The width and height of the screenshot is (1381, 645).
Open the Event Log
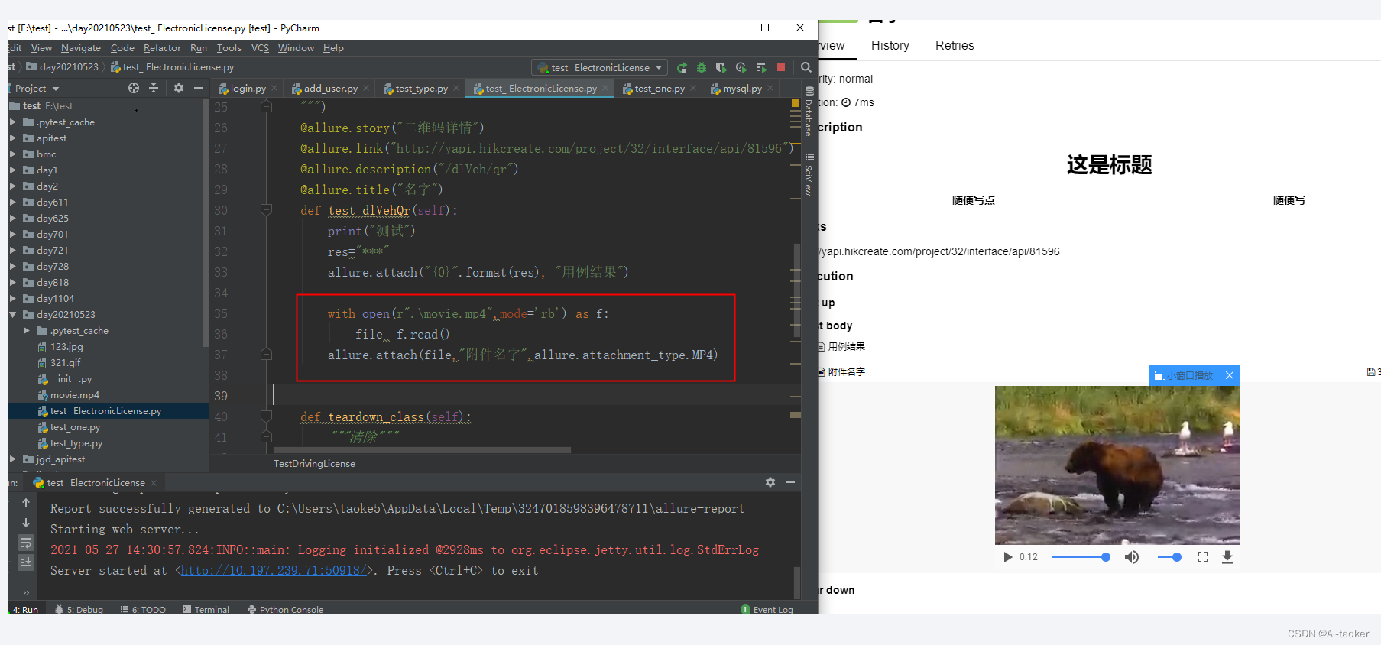point(767,610)
